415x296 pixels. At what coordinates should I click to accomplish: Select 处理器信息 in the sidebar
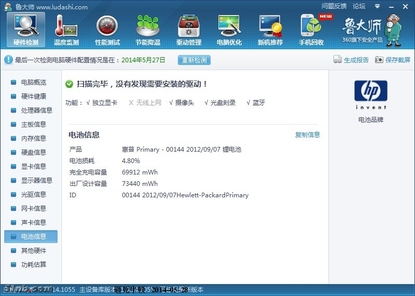36,111
